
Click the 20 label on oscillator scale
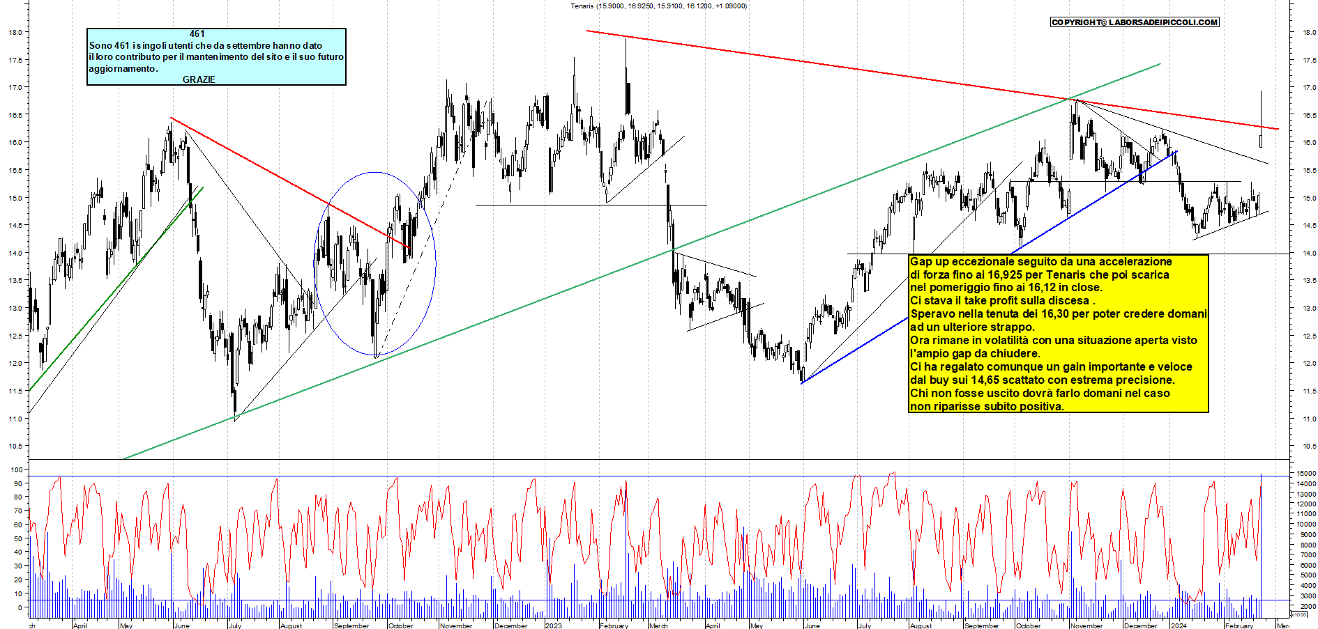(x=18, y=580)
